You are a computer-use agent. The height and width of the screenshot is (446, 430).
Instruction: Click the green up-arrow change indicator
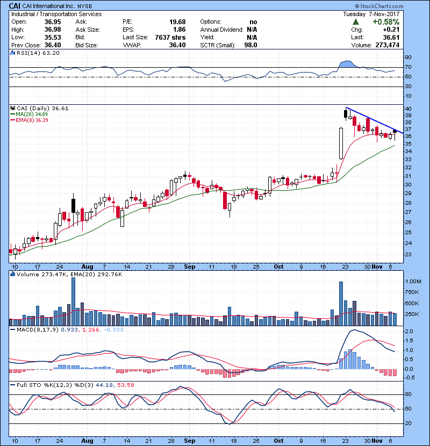point(355,22)
